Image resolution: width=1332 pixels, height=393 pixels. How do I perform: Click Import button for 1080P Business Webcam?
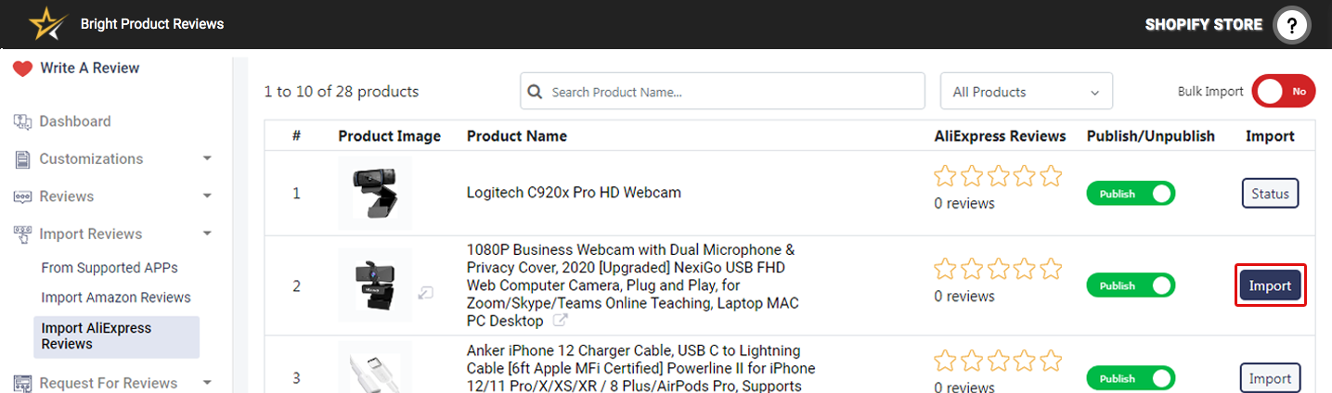click(1270, 285)
